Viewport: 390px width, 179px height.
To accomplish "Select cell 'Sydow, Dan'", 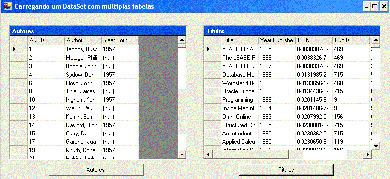I will point(83,75).
